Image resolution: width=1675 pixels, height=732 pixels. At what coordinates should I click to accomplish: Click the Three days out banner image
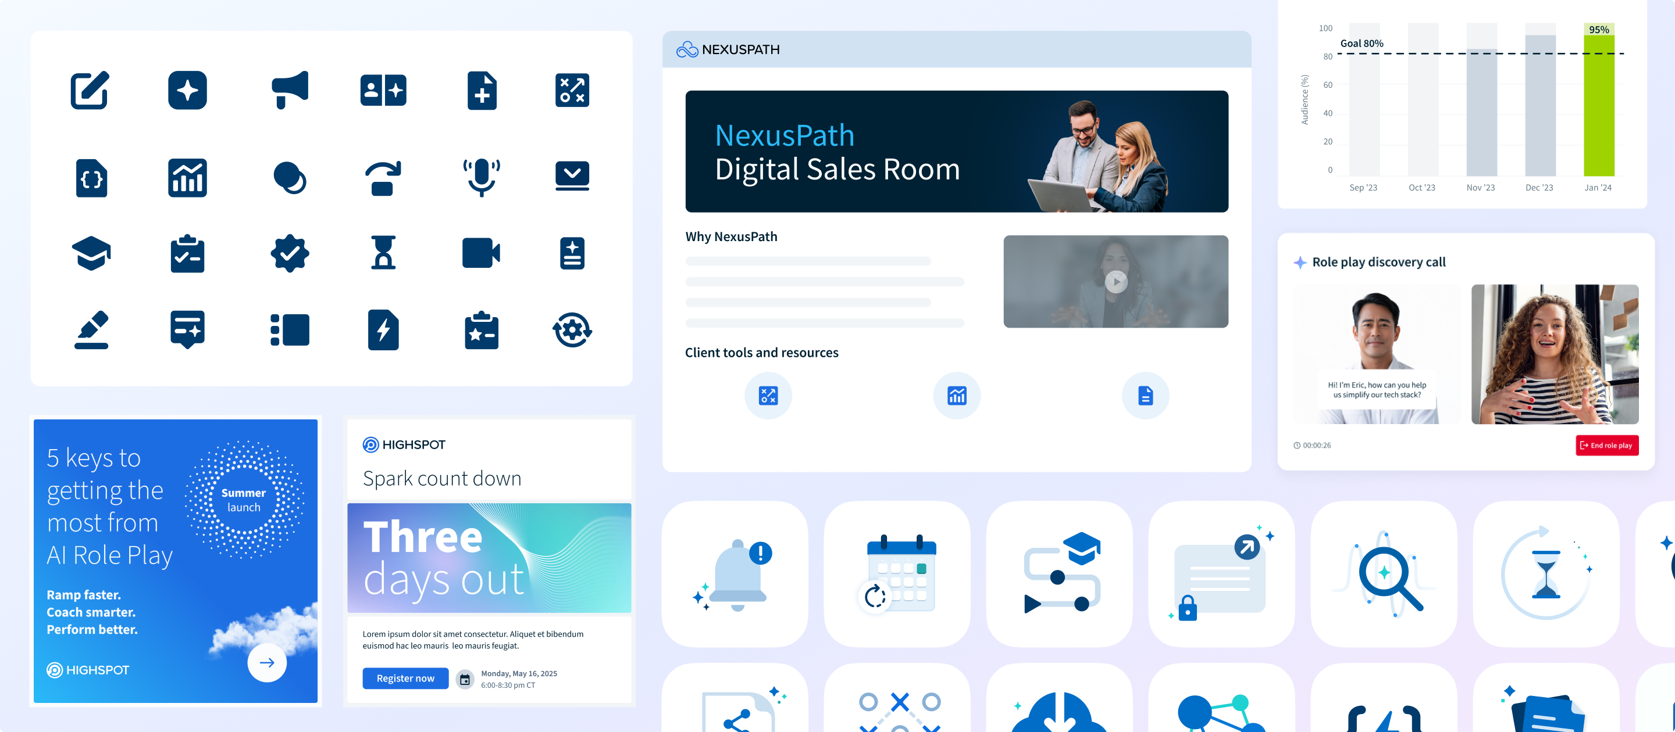tap(489, 558)
